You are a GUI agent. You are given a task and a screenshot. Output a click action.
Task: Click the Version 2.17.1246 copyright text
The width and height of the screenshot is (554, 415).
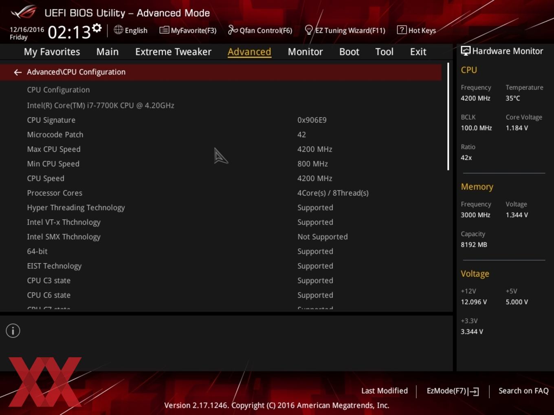click(x=277, y=405)
